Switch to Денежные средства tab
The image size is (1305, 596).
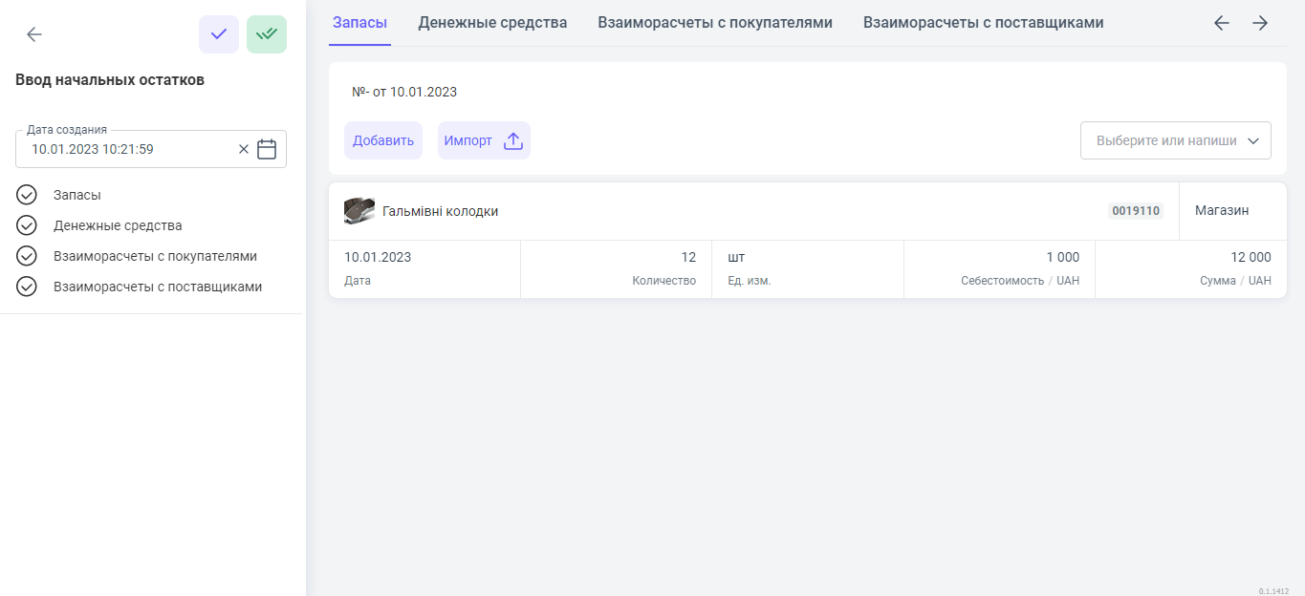click(492, 23)
